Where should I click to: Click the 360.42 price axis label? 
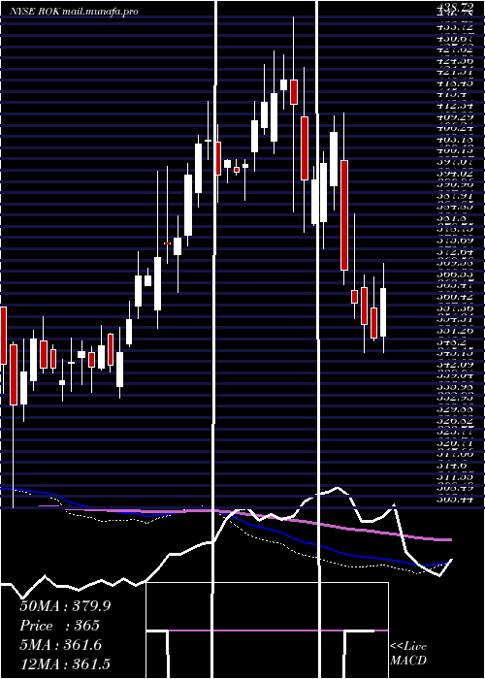(x=455, y=297)
